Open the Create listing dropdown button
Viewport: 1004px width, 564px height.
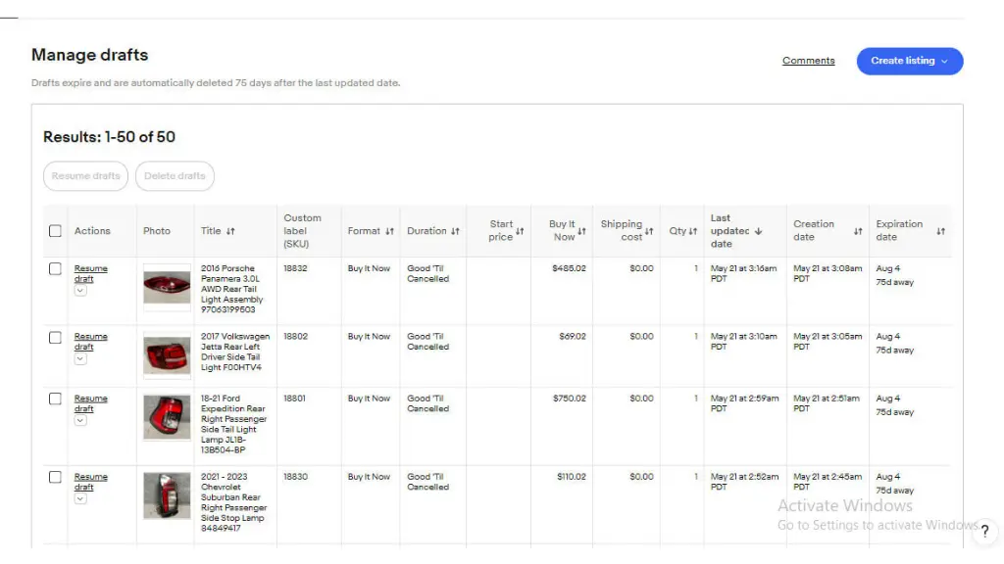point(910,61)
